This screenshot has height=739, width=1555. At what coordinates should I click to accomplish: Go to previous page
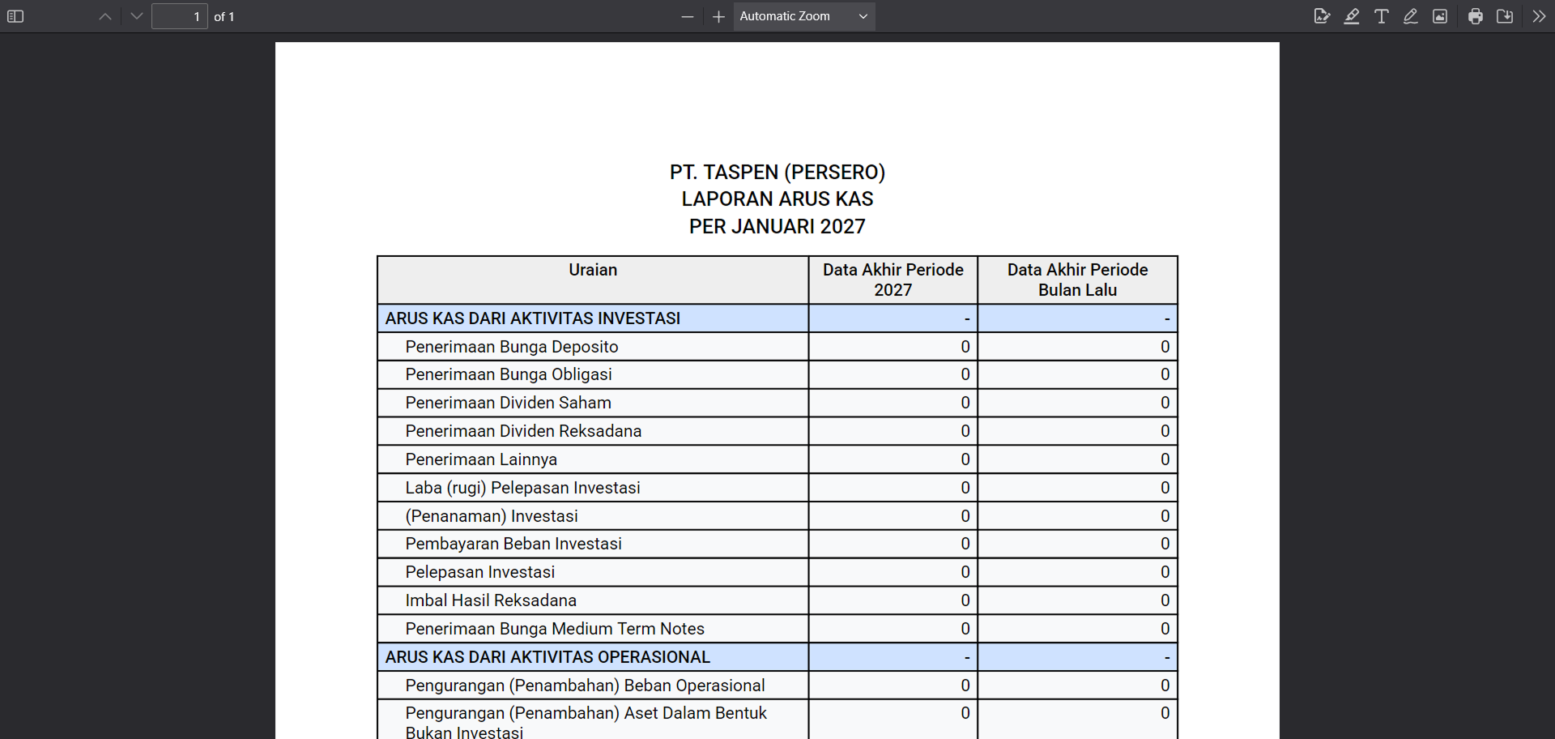click(105, 16)
